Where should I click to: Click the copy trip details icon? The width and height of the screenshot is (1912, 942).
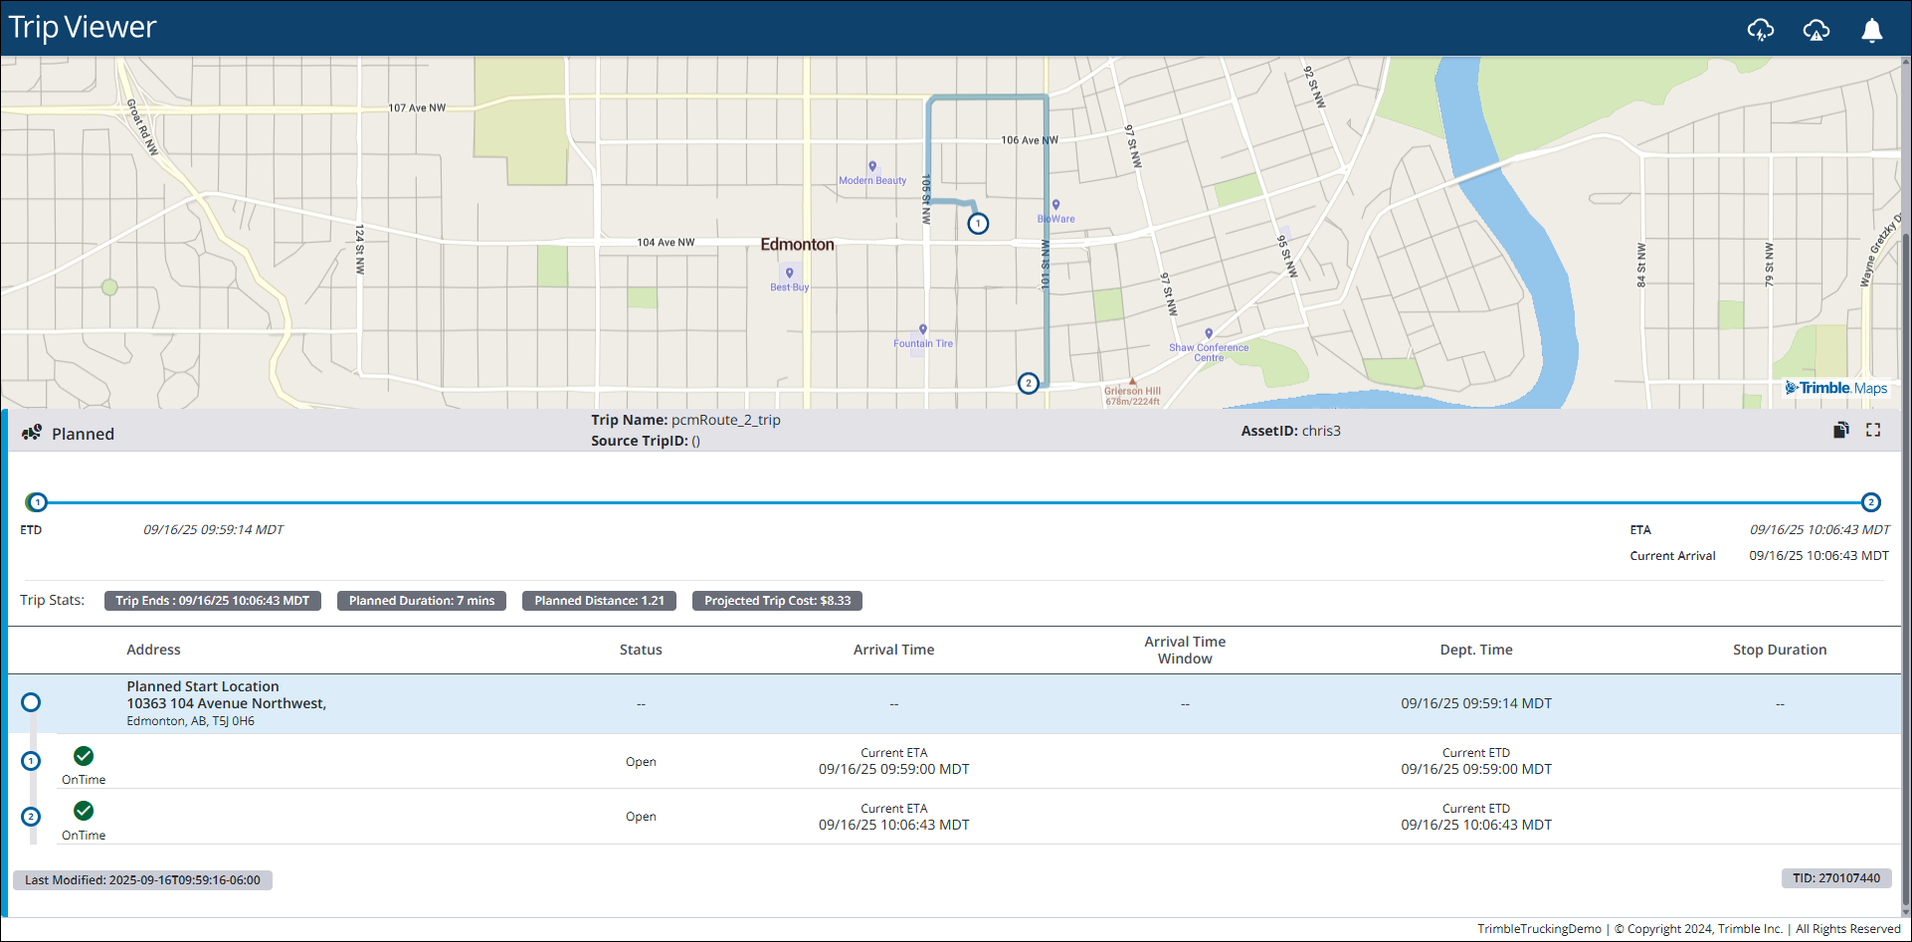[1841, 430]
